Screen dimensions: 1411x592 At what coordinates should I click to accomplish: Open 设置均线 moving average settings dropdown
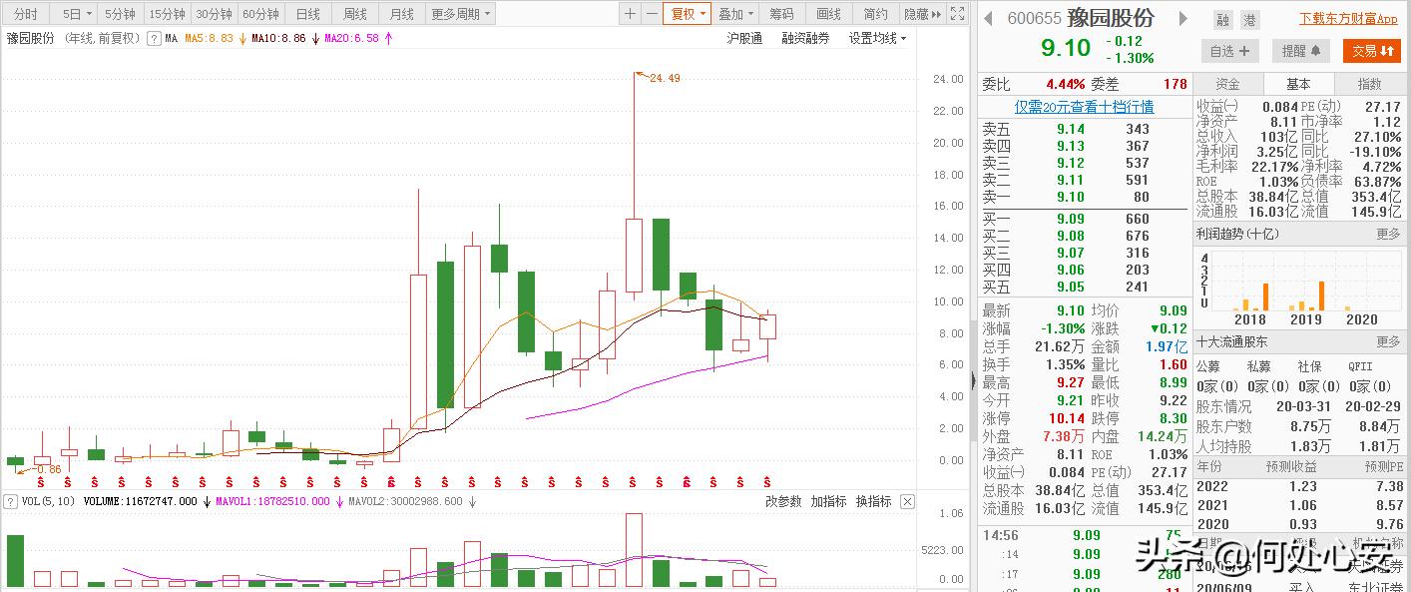877,38
